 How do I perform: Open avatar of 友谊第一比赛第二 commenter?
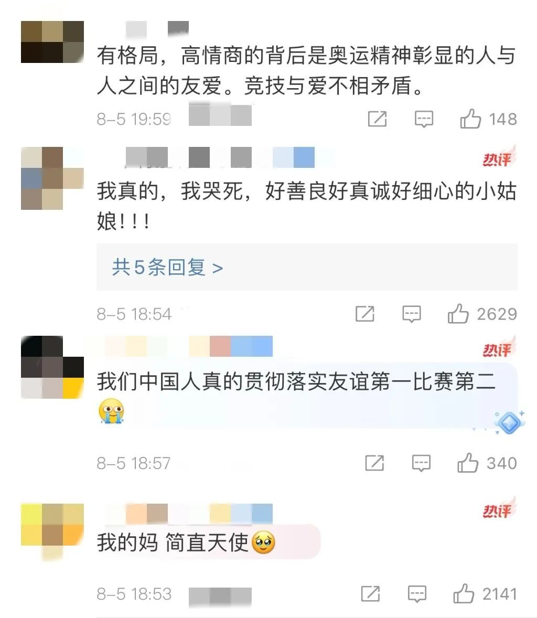click(52, 367)
